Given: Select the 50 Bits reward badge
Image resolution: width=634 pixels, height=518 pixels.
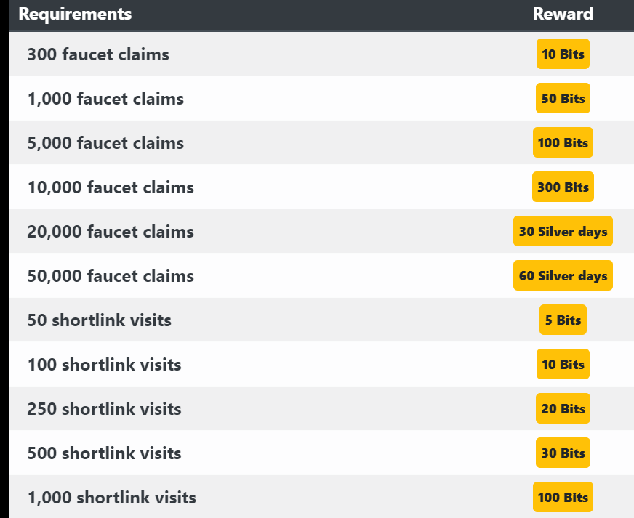Looking at the screenshot, I should coord(563,98).
